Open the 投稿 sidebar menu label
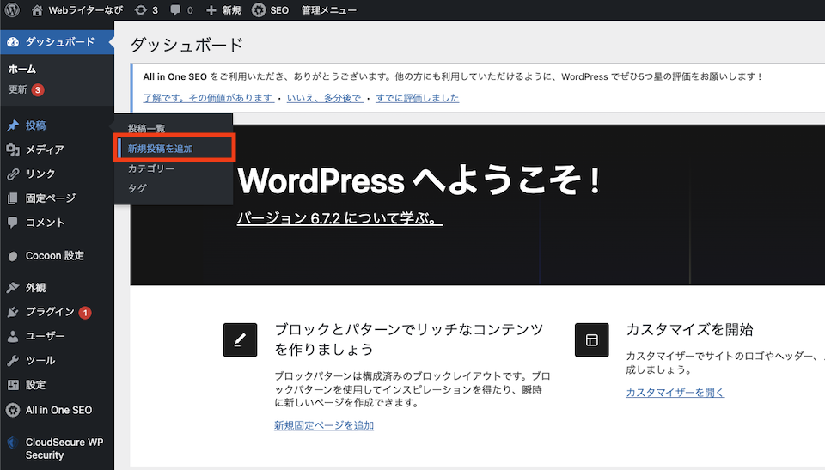Viewport: 825px width, 470px height. point(36,125)
